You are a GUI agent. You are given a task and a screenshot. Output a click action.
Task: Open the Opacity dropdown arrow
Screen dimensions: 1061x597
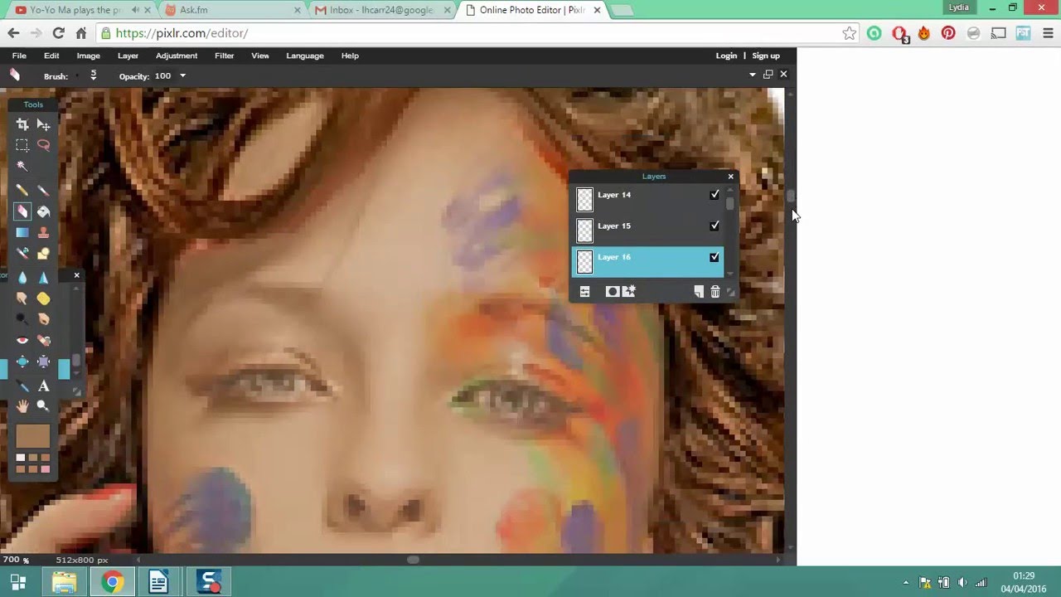coord(182,76)
